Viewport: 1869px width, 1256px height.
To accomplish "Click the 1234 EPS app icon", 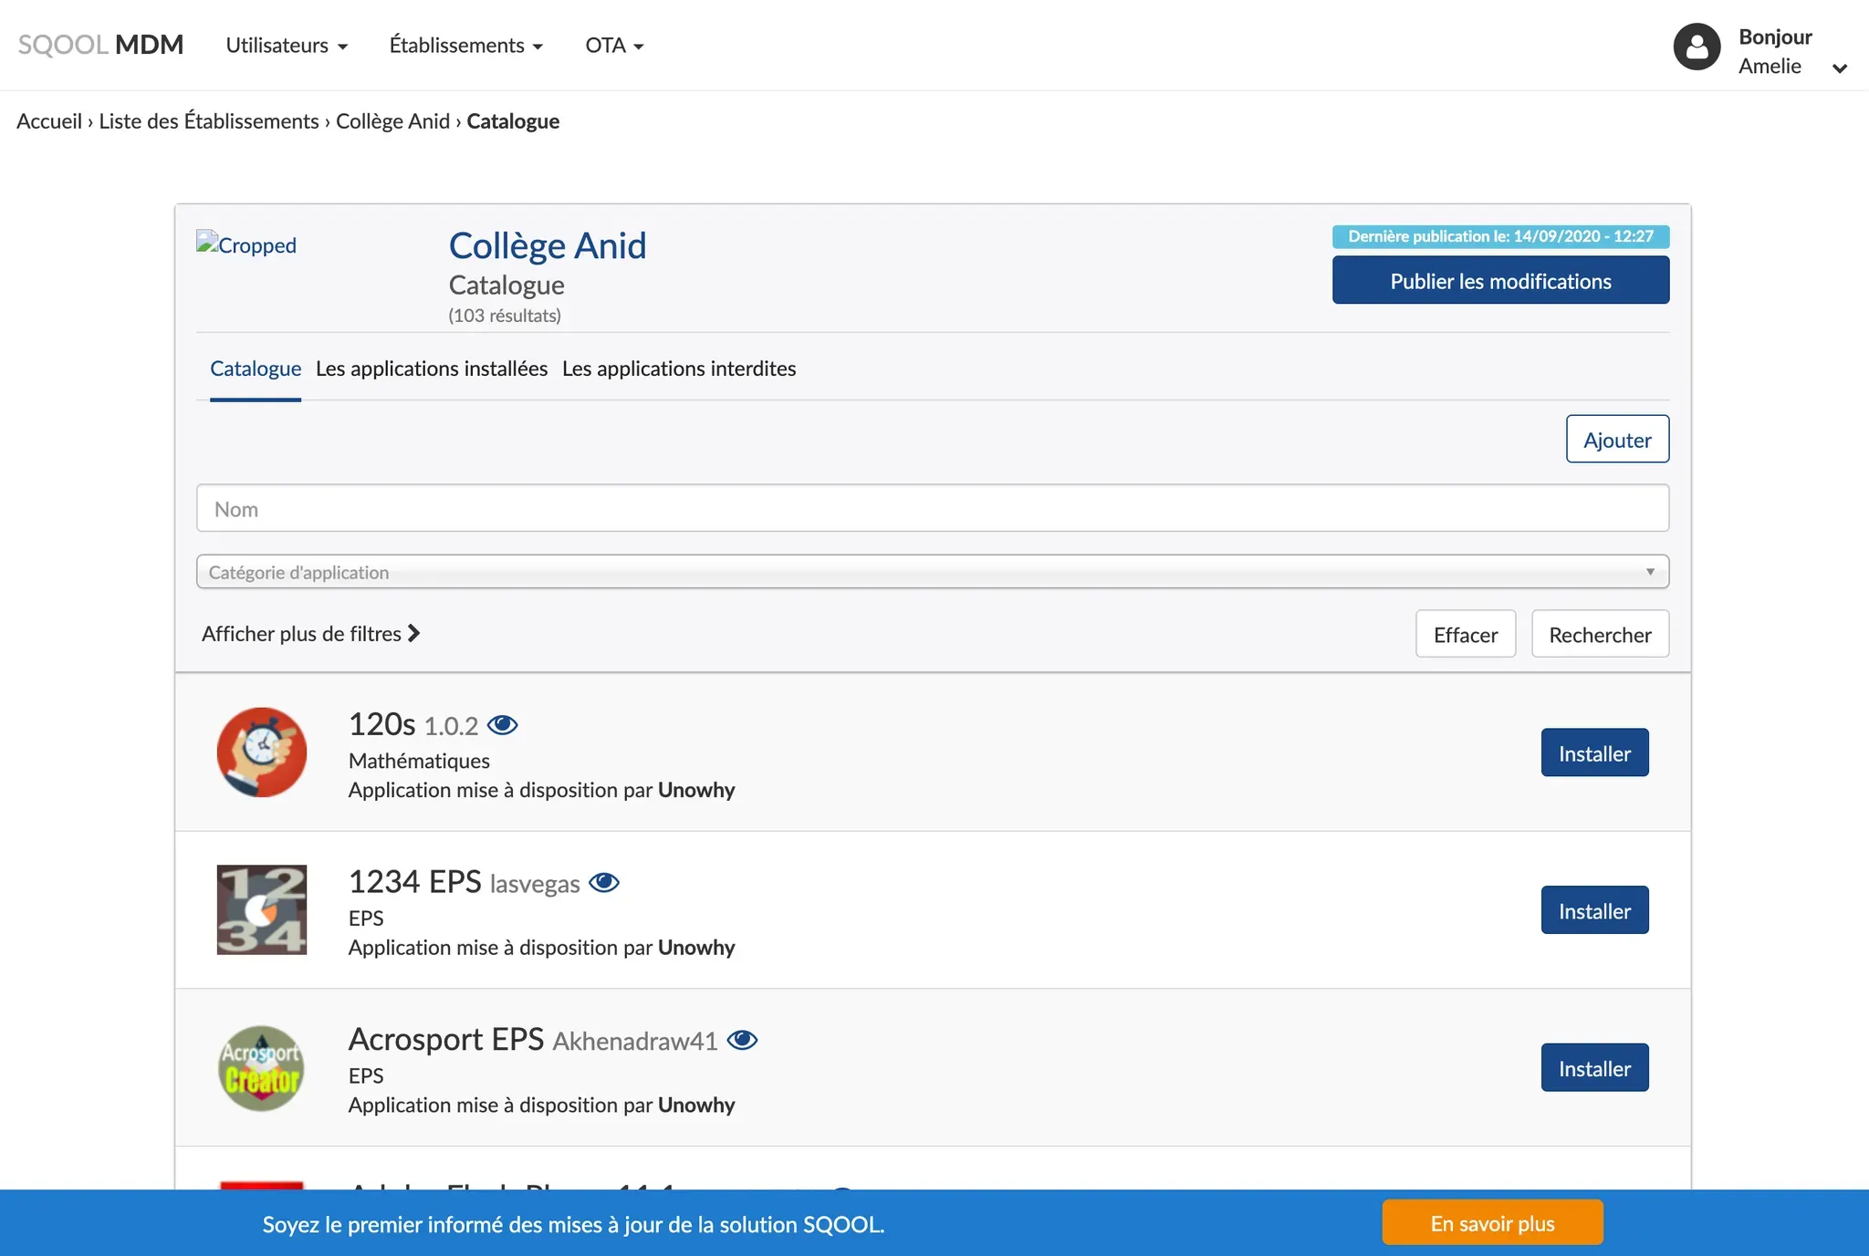I will click(262, 909).
